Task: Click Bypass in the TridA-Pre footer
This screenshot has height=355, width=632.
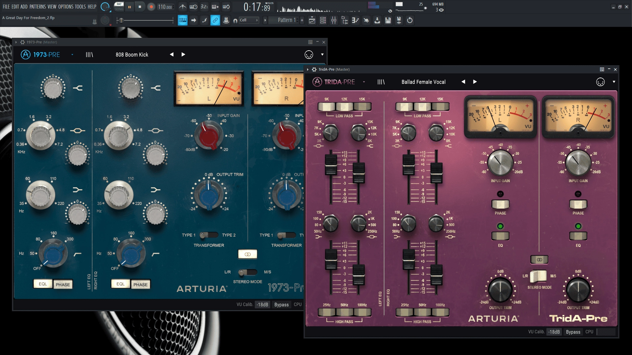Action: (x=573, y=332)
